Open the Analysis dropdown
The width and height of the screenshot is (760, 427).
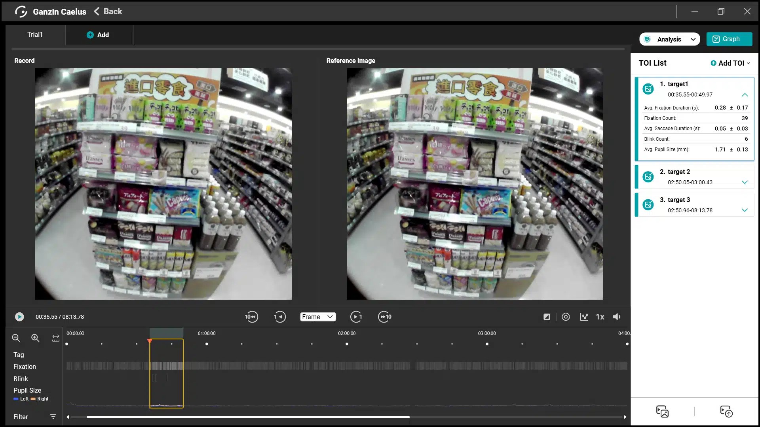[669, 39]
